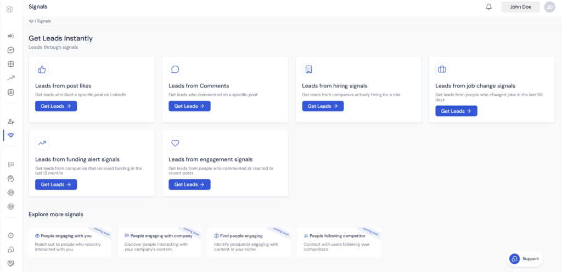This screenshot has height=272, width=562.
Task: Open the headset icon in the sidebar
Action: [x=11, y=249]
